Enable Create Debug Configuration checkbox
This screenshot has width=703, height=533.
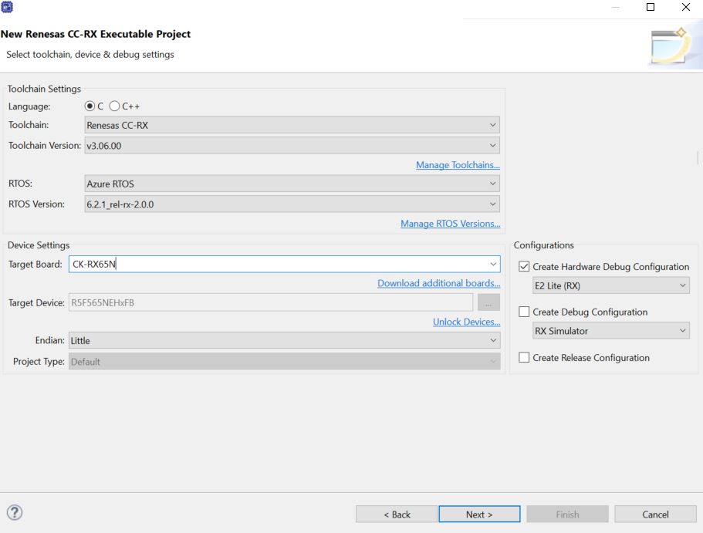pyautogui.click(x=524, y=312)
